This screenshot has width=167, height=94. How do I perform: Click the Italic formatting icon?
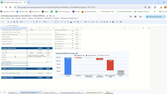(65, 22)
